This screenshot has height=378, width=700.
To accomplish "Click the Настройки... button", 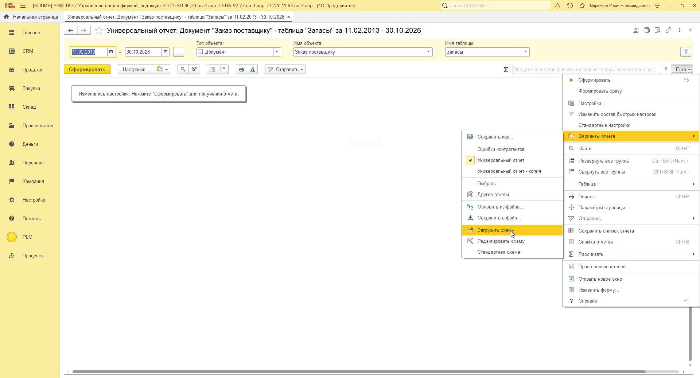I will coord(136,70).
